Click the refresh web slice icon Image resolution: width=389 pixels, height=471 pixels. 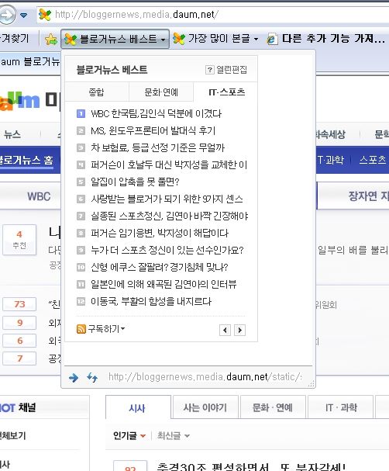(x=92, y=377)
